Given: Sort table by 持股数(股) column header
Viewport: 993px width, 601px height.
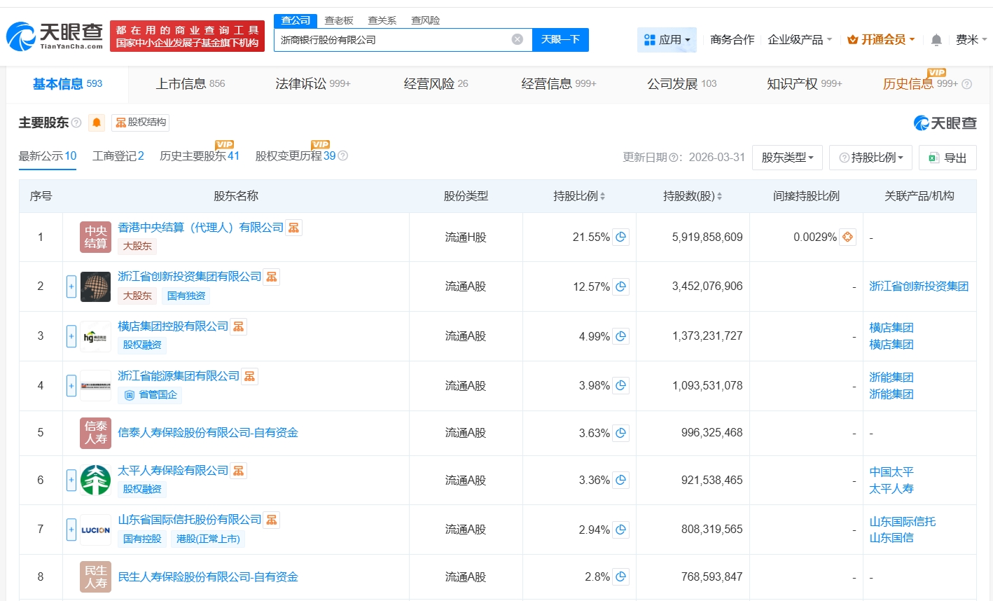Looking at the screenshot, I should (x=693, y=196).
